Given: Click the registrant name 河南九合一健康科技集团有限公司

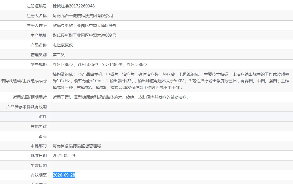Looking at the screenshot, I should (x=83, y=16).
